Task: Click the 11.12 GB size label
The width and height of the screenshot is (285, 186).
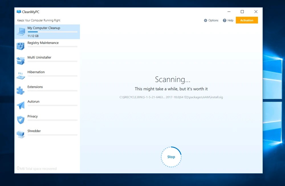Action: coord(33,36)
